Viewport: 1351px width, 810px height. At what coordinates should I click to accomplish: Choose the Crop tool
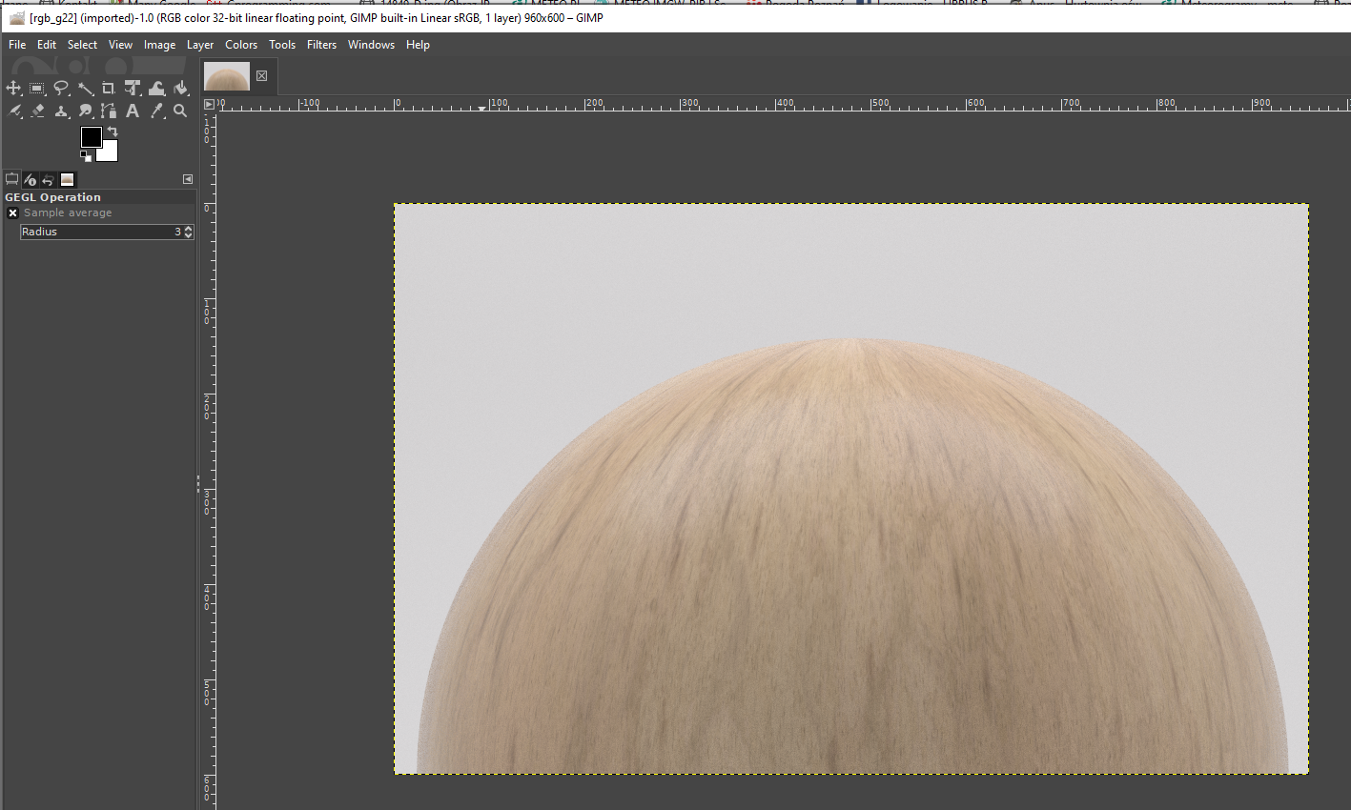pyautogui.click(x=109, y=89)
